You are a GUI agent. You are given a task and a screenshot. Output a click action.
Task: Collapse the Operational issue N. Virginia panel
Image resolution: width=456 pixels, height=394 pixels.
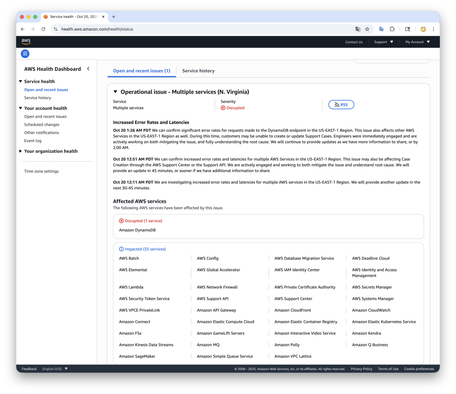(x=115, y=92)
